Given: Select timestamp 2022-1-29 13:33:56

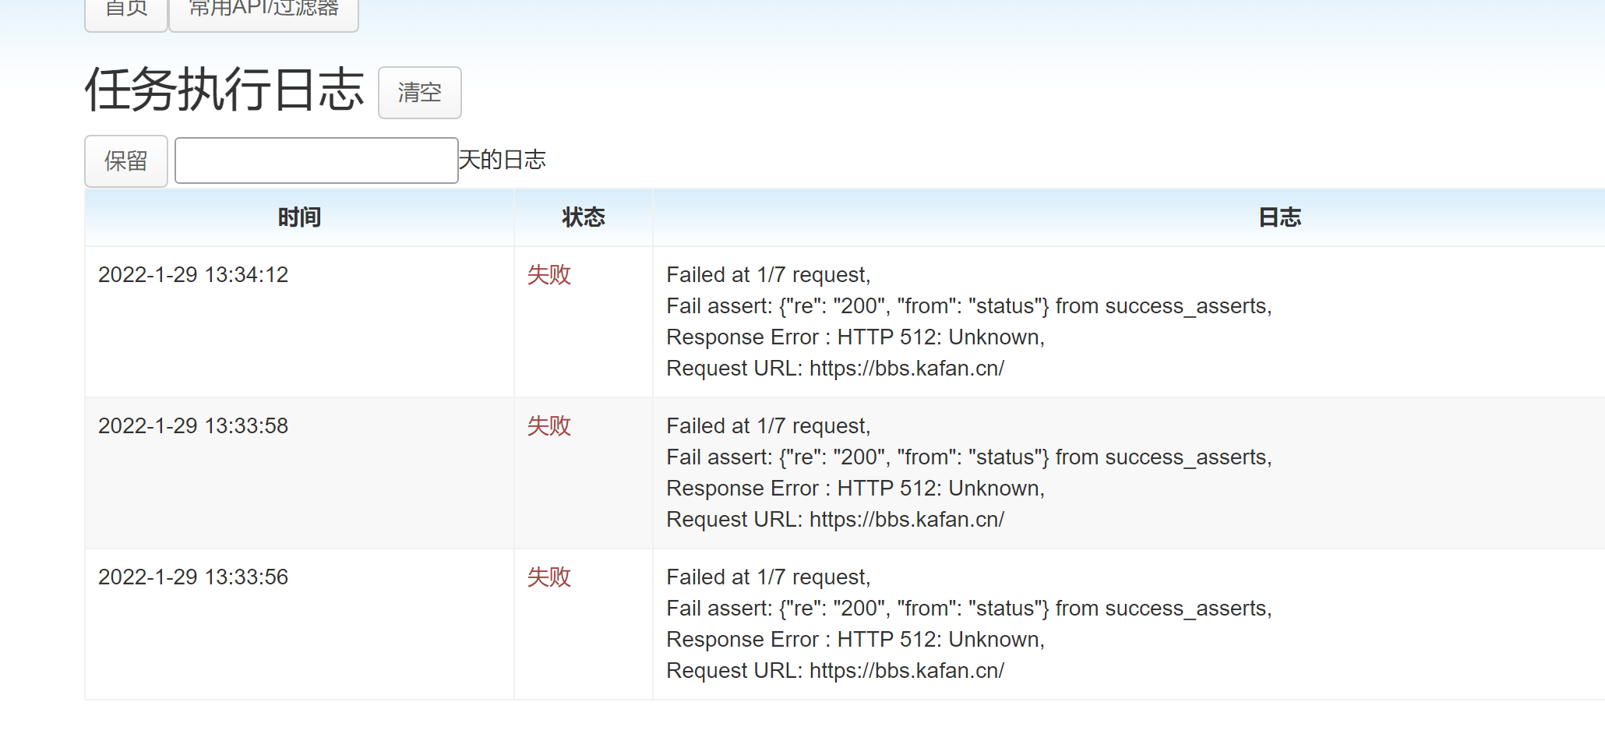Looking at the screenshot, I should pos(193,577).
